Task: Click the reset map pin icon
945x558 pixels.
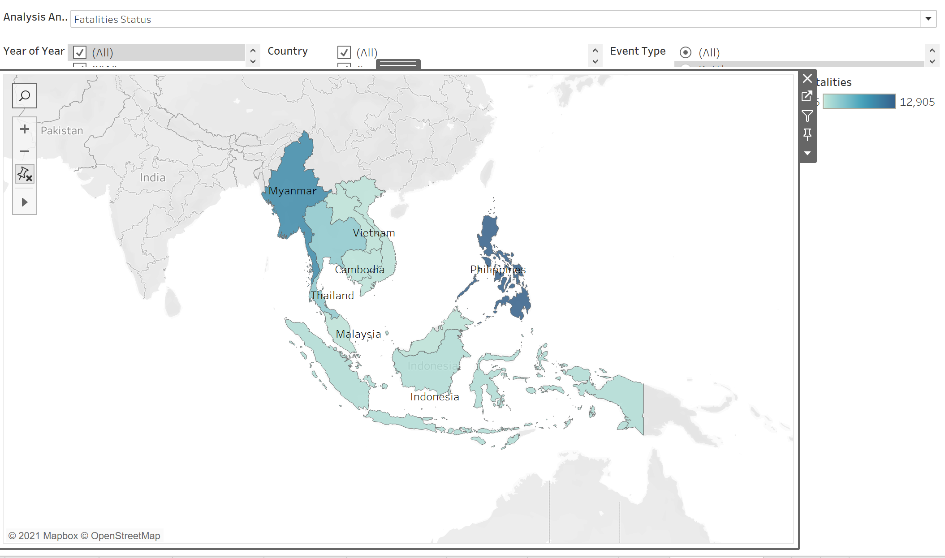Action: (x=25, y=174)
